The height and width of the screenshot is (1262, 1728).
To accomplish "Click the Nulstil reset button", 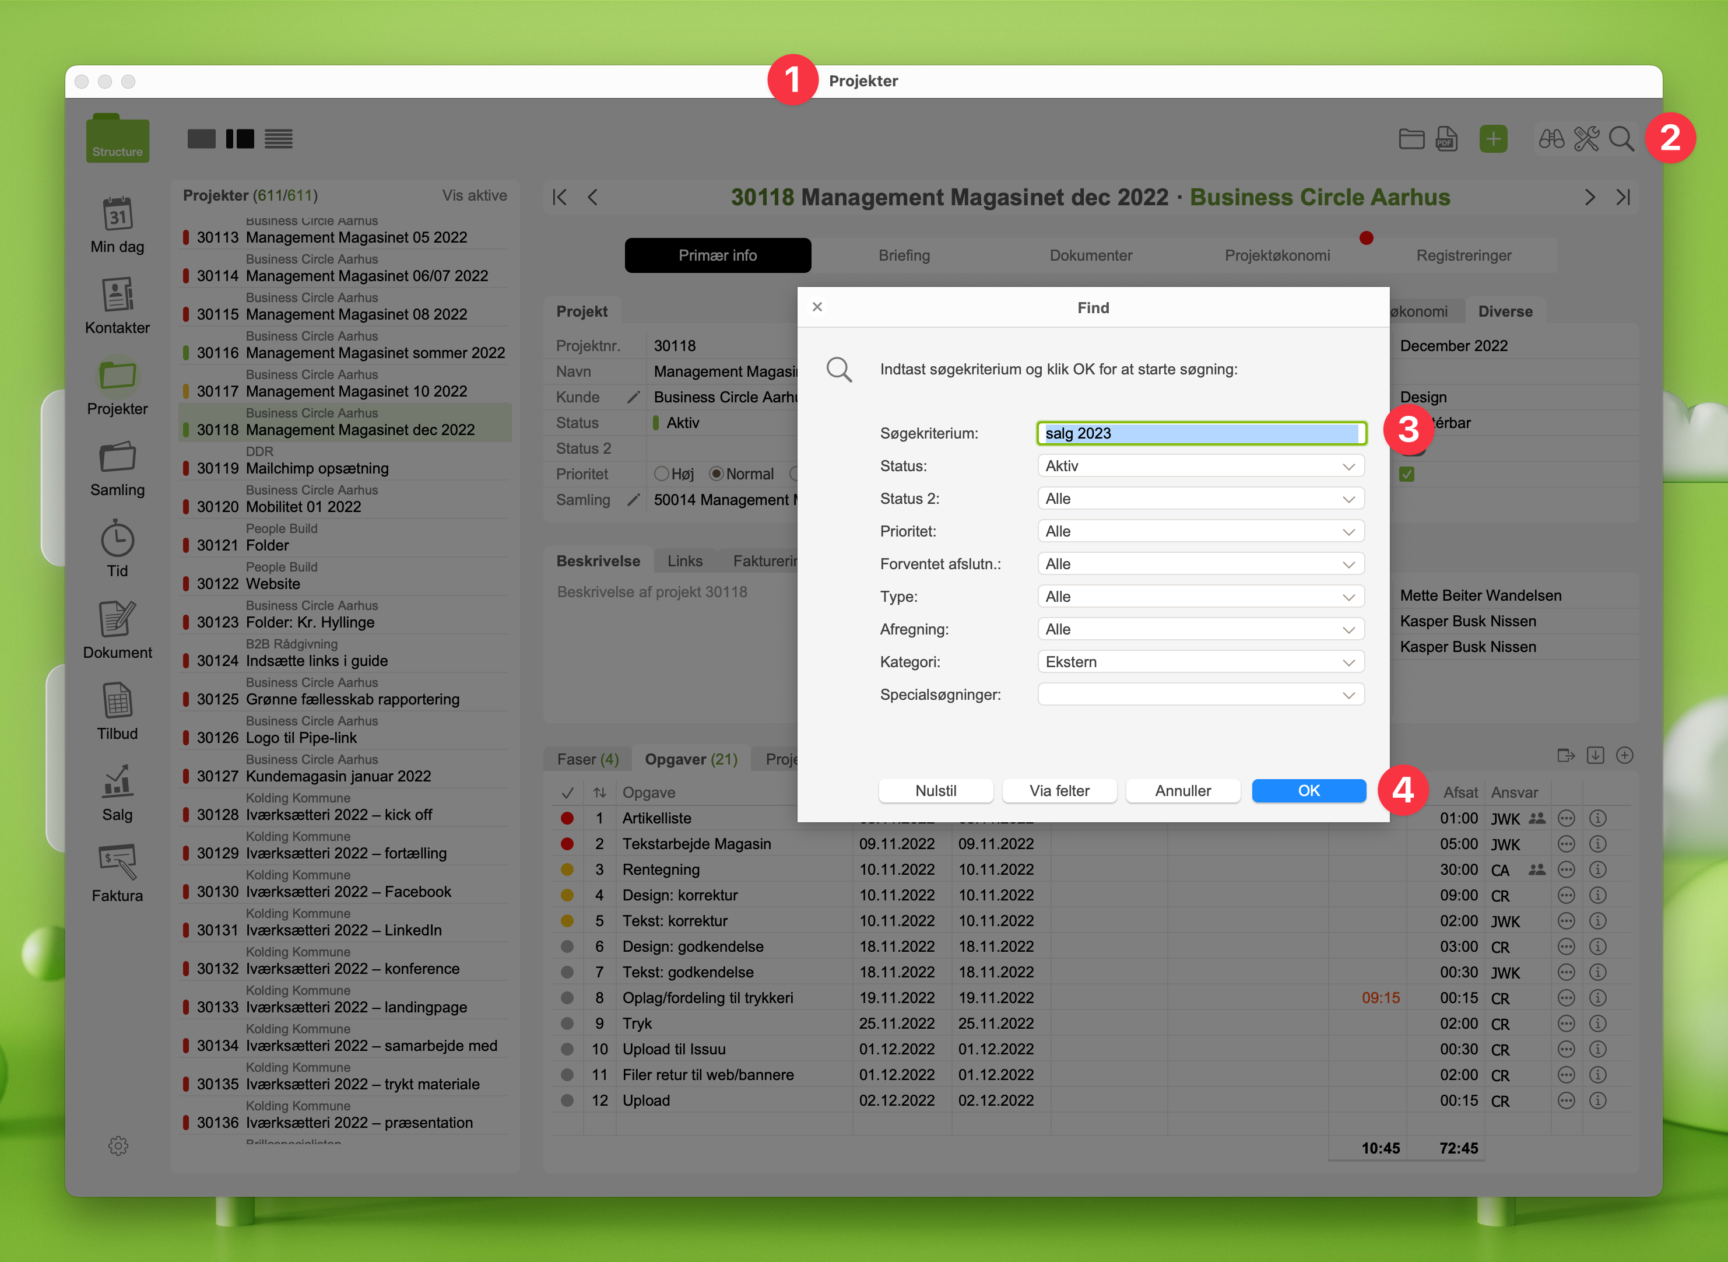I will point(935,791).
